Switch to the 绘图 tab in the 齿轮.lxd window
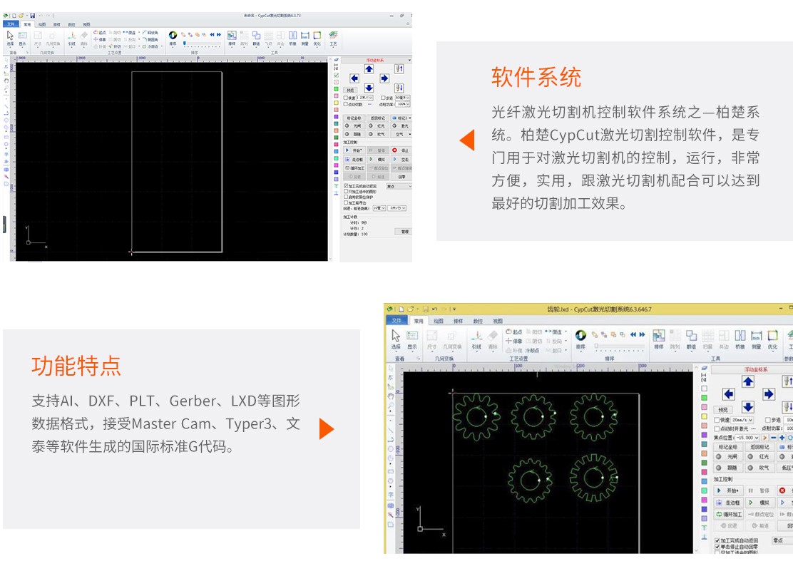793x581 pixels. (x=439, y=321)
